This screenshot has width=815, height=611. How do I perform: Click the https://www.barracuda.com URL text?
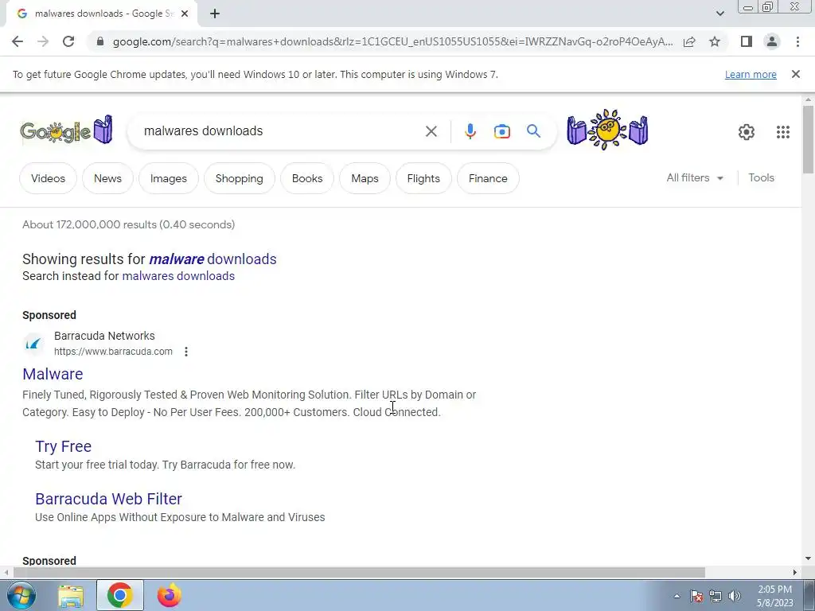click(x=113, y=352)
